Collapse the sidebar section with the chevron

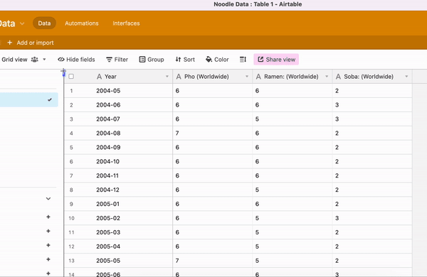tap(48, 198)
